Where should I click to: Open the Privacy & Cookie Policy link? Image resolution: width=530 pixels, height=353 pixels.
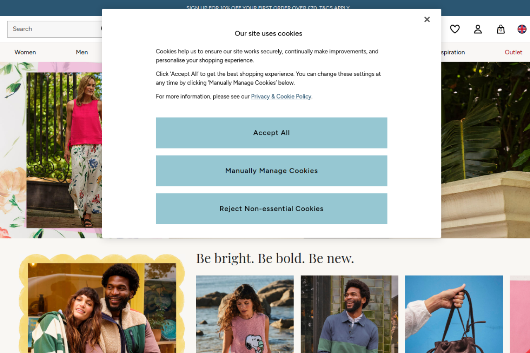point(281,96)
